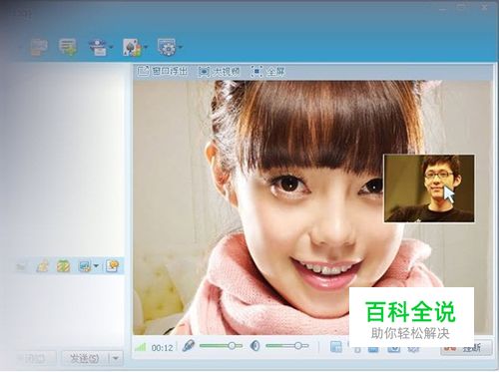499x372 pixels.
Task: Click the file transfer icon in the top toolbar
Action: pos(39,47)
